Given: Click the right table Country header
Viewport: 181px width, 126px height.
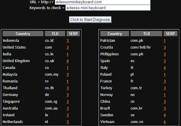Looking at the screenshot, I should coord(115,34).
